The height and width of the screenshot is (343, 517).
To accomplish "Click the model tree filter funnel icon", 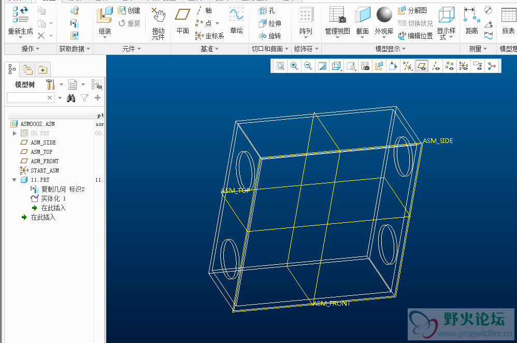I will (x=85, y=98).
